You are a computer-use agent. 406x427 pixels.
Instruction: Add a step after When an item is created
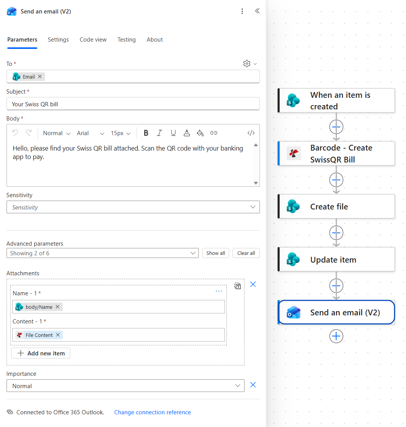click(x=336, y=127)
